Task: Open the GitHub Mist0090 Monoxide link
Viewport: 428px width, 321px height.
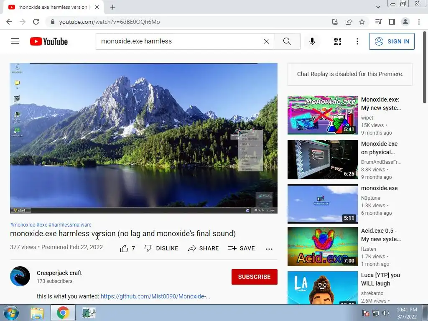Action: click(155, 296)
